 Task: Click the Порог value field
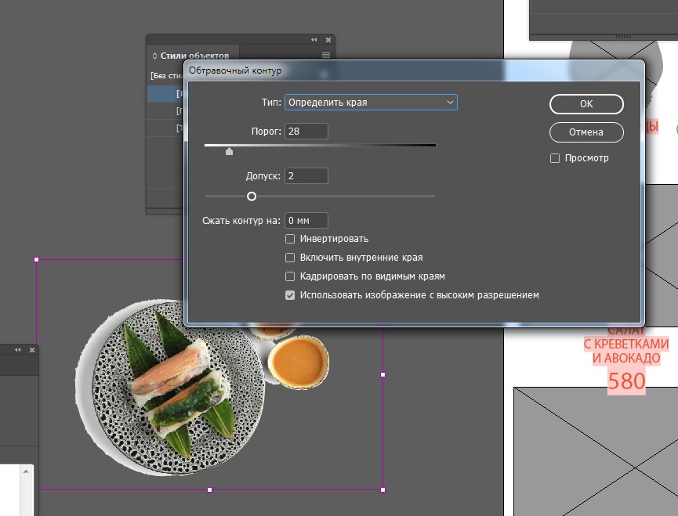tap(306, 132)
